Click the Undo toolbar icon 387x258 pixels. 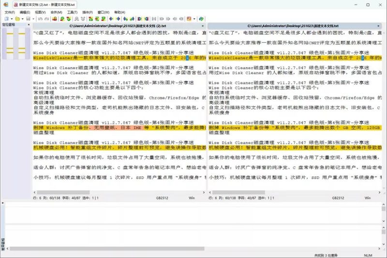click(x=40, y=19)
